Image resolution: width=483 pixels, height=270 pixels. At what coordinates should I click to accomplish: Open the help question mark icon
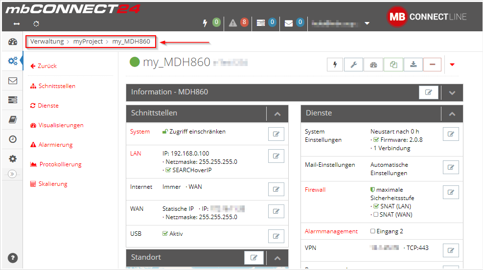coord(13,258)
